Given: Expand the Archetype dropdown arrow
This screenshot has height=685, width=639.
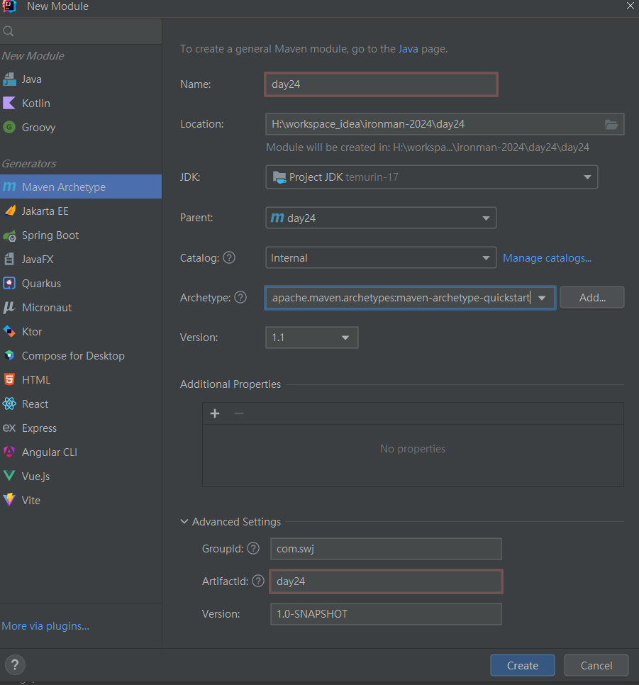Looking at the screenshot, I should click(542, 298).
